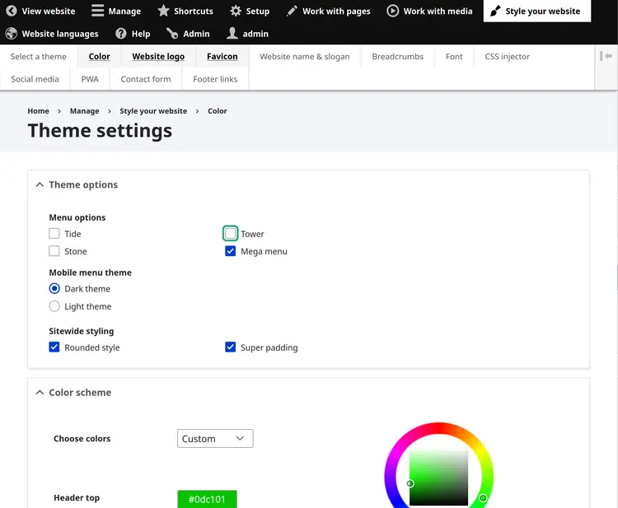Open the Manage hamburger menu icon
The width and height of the screenshot is (618, 508).
pos(97,11)
